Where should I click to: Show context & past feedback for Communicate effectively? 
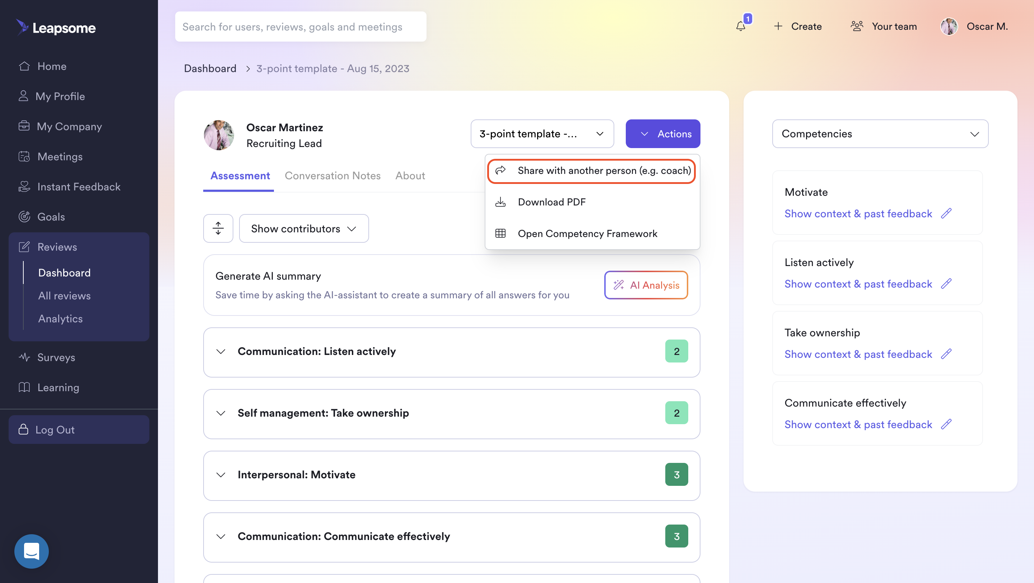(x=858, y=424)
